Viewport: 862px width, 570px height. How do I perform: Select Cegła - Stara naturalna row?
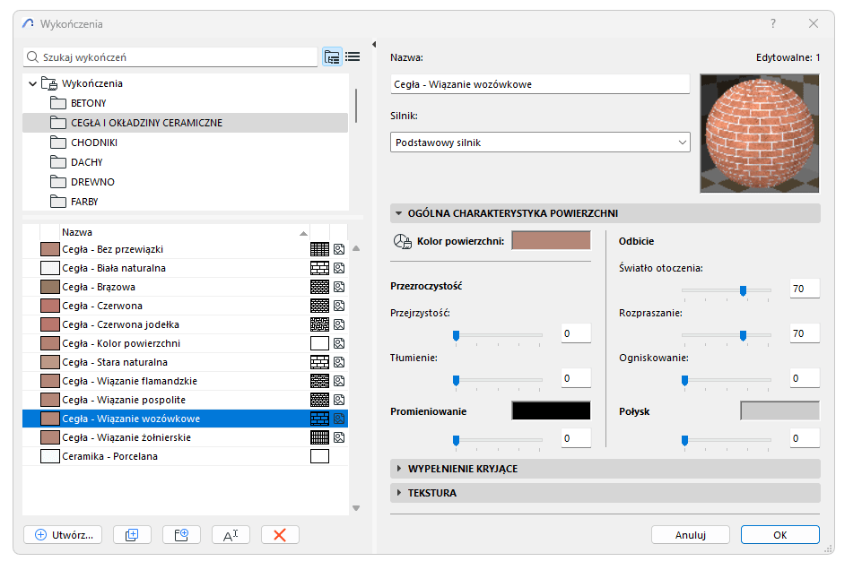coord(186,362)
